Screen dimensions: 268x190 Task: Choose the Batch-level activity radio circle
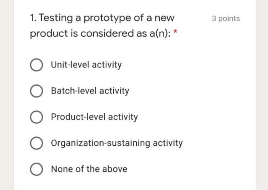pyautogui.click(x=37, y=91)
